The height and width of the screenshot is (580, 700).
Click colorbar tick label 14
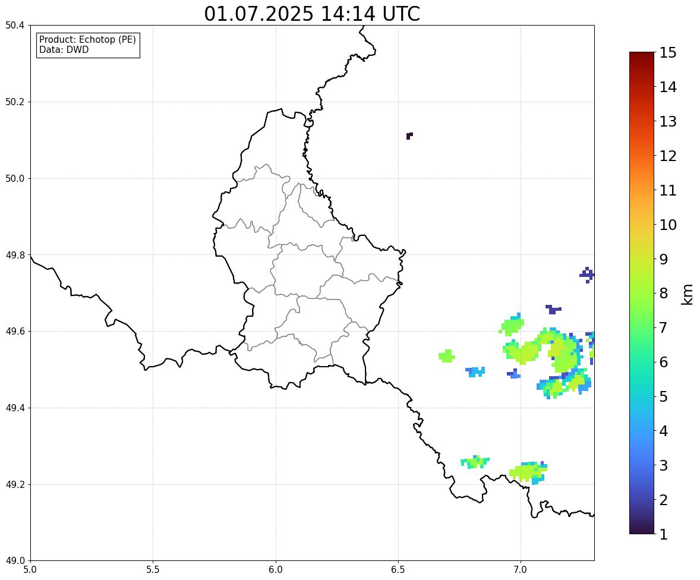pyautogui.click(x=668, y=87)
